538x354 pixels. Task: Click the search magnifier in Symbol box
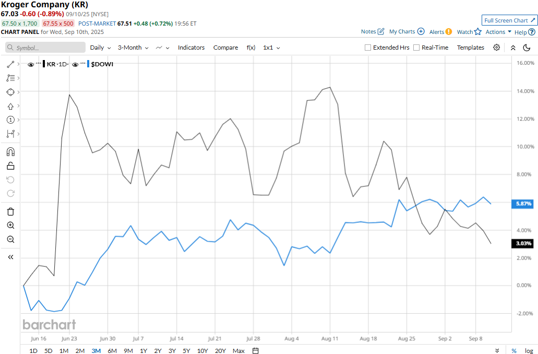click(10, 48)
